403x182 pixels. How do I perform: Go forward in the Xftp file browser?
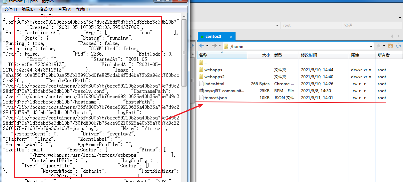click(214, 46)
